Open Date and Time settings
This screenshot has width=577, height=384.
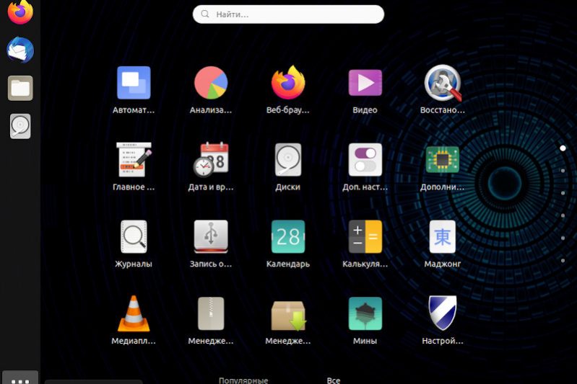[x=210, y=160]
